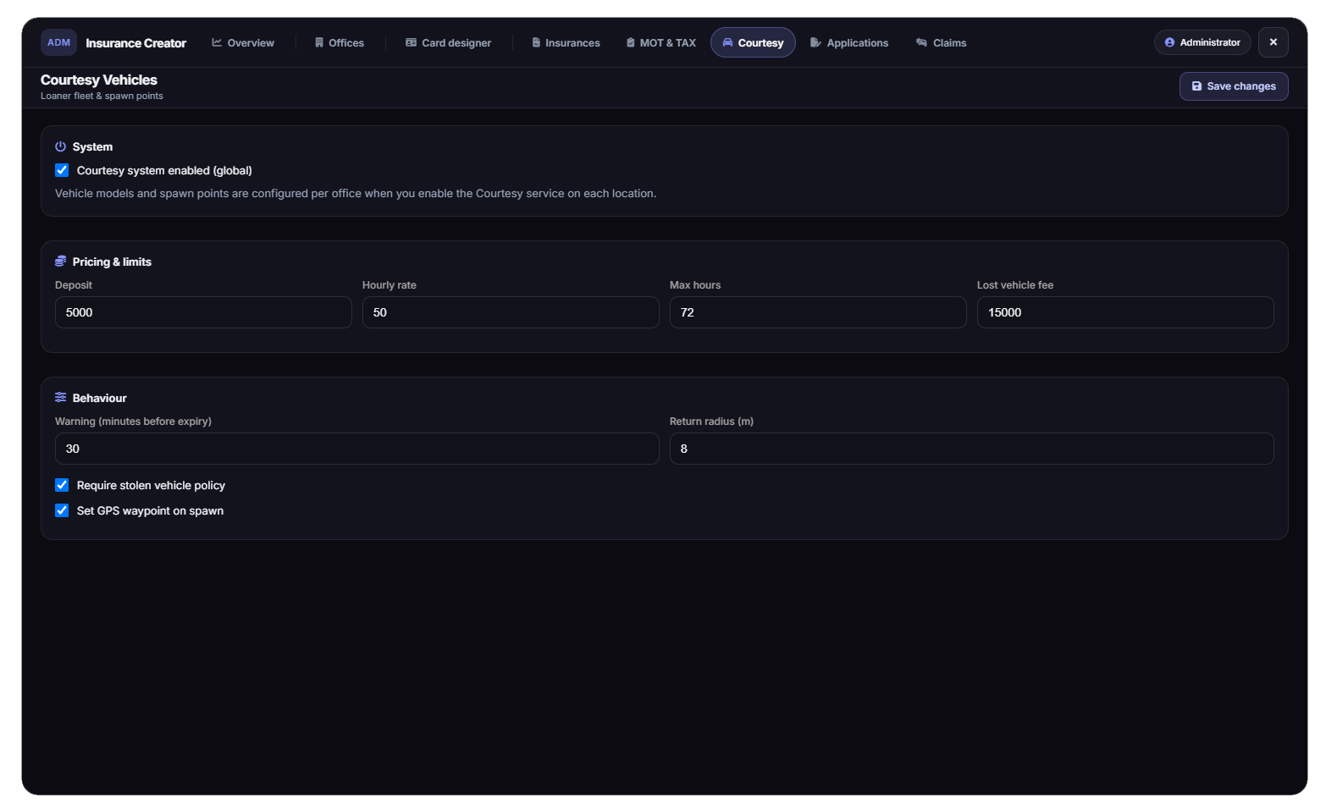Click the Lost vehicle fee field
The height and width of the screenshot is (810, 1326).
coord(1125,312)
